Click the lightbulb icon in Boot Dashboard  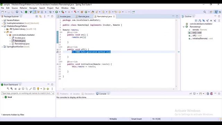[38, 89]
